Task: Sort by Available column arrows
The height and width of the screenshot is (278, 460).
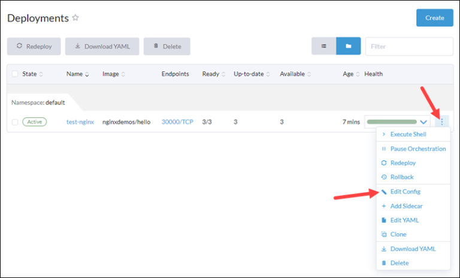Action: (x=309, y=74)
